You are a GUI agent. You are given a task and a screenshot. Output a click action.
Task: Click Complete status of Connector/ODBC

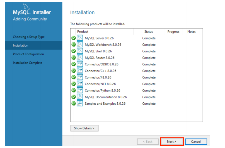point(149,65)
